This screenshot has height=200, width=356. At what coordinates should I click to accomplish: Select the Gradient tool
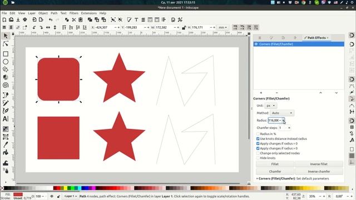(x=6, y=129)
